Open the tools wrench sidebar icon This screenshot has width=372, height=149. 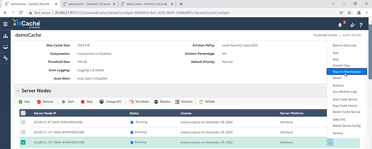[5, 58]
